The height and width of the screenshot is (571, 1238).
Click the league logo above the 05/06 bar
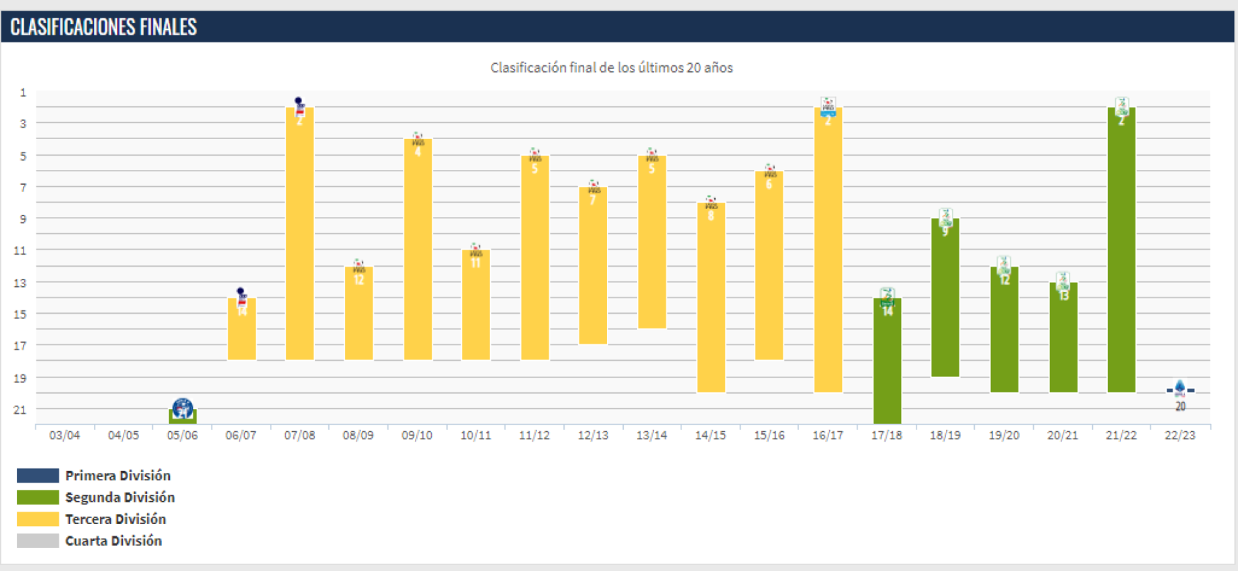point(183,408)
